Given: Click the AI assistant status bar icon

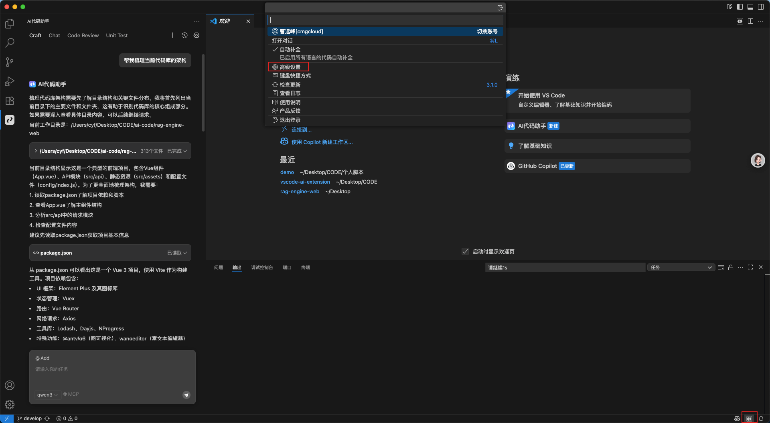Looking at the screenshot, I should tap(749, 419).
